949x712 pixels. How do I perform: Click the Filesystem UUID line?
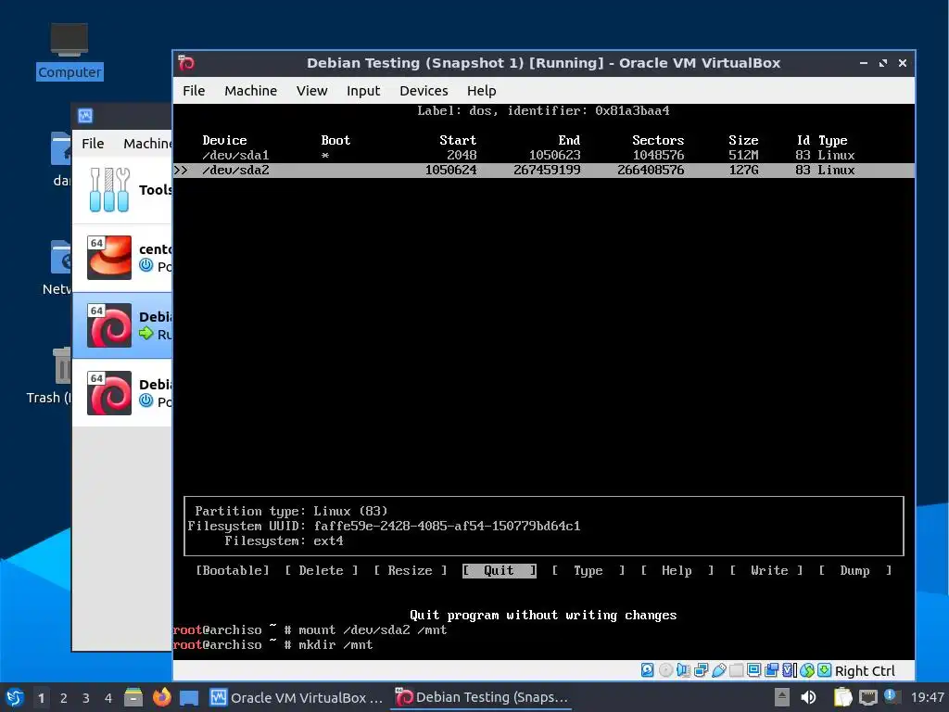pyautogui.click(x=384, y=526)
